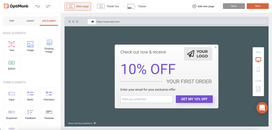272x130 pixels.
Task: Add a Textarea form element
Action: click(x=49, y=114)
